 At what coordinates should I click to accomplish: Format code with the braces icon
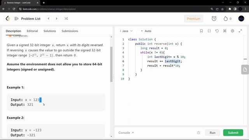tap(209, 31)
